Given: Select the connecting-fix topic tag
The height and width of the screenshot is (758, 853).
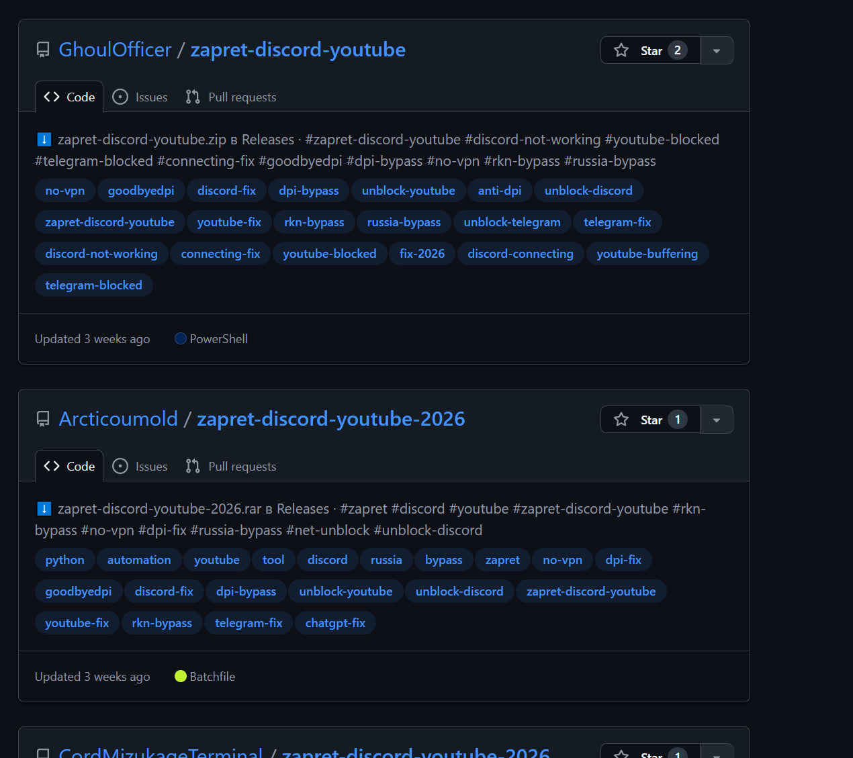Looking at the screenshot, I should click(220, 254).
